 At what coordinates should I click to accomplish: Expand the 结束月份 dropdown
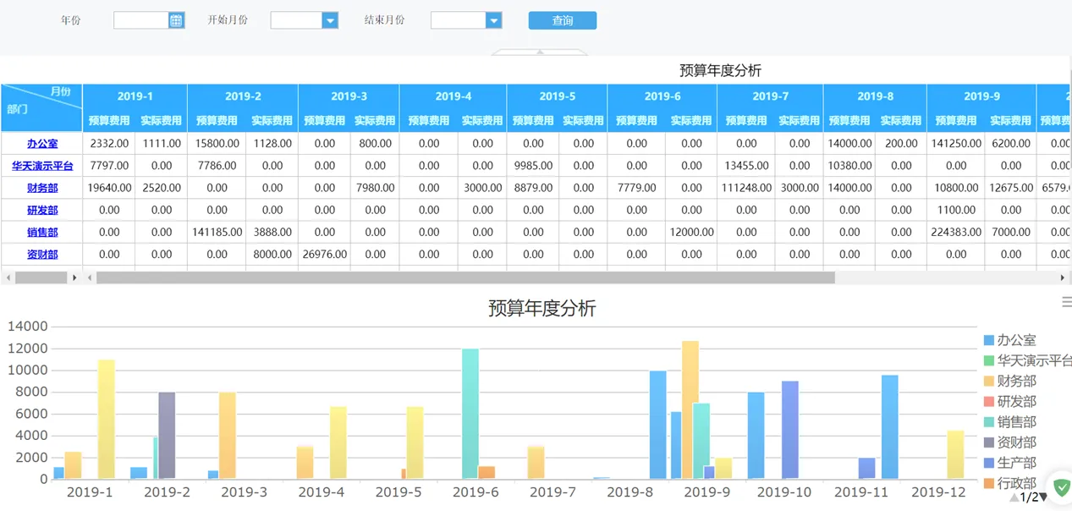493,20
